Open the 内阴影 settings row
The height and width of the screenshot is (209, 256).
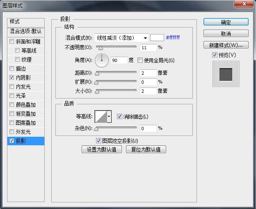(x=26, y=78)
